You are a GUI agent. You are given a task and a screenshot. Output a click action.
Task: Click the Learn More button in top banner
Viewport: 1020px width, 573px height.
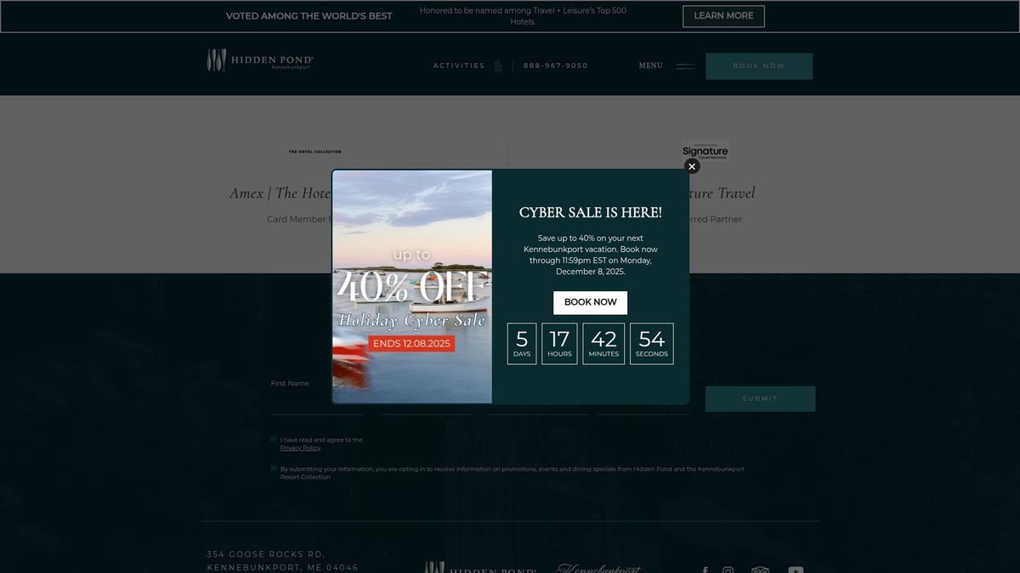tap(723, 16)
